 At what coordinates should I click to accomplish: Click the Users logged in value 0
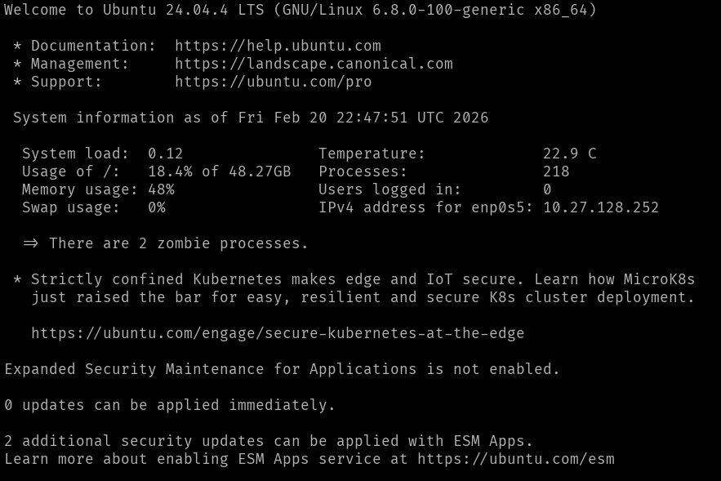point(547,189)
